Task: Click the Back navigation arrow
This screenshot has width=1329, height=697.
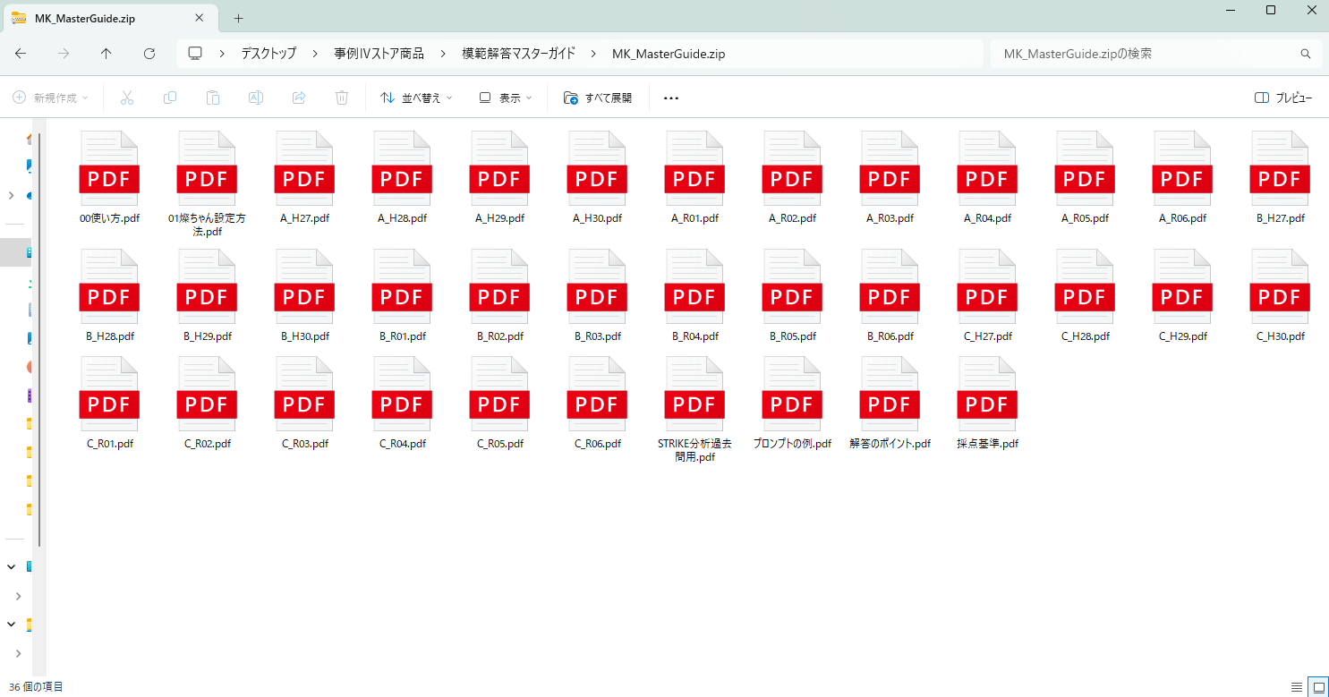Action: (x=21, y=54)
